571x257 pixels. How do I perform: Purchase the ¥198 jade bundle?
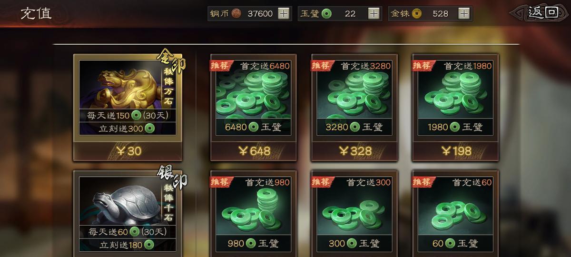pos(455,151)
